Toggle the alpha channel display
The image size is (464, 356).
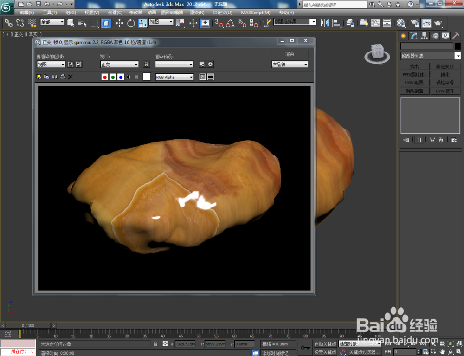click(129, 77)
